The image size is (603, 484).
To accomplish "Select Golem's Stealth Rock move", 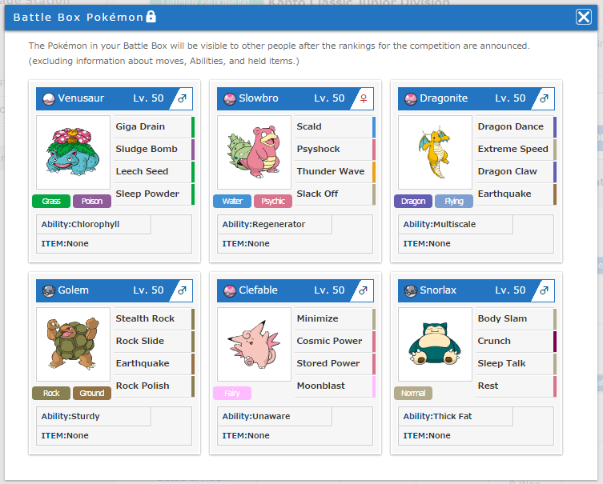I will [x=154, y=319].
